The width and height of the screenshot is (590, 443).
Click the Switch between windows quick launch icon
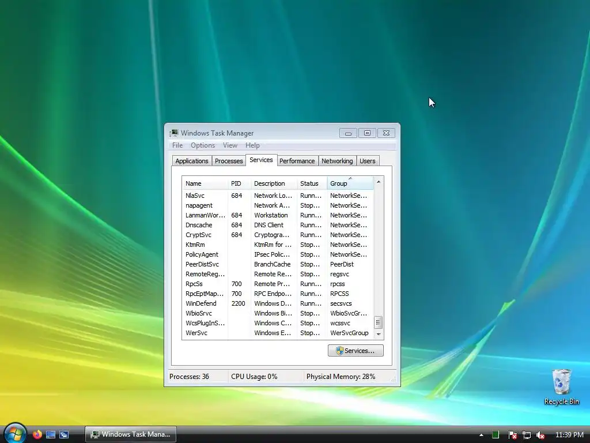(64, 434)
